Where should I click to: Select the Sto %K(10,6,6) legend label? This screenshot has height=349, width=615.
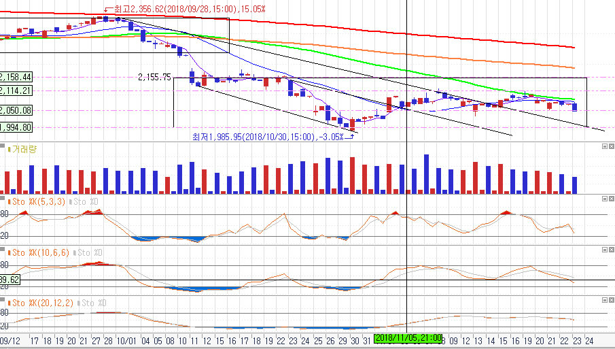[x=40, y=252]
